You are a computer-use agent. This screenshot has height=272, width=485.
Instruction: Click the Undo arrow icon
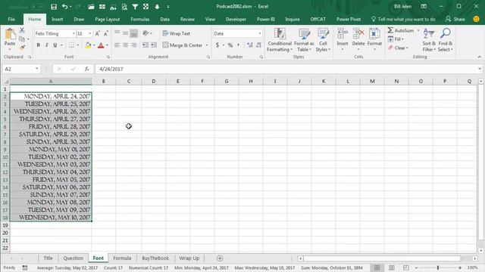[64, 7]
